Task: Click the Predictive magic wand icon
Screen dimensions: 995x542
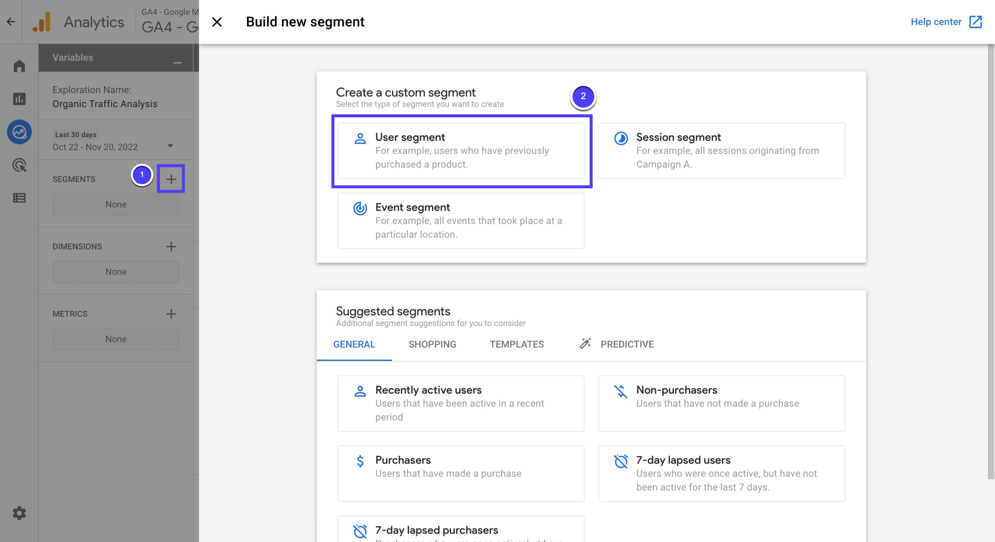Action: coord(585,343)
